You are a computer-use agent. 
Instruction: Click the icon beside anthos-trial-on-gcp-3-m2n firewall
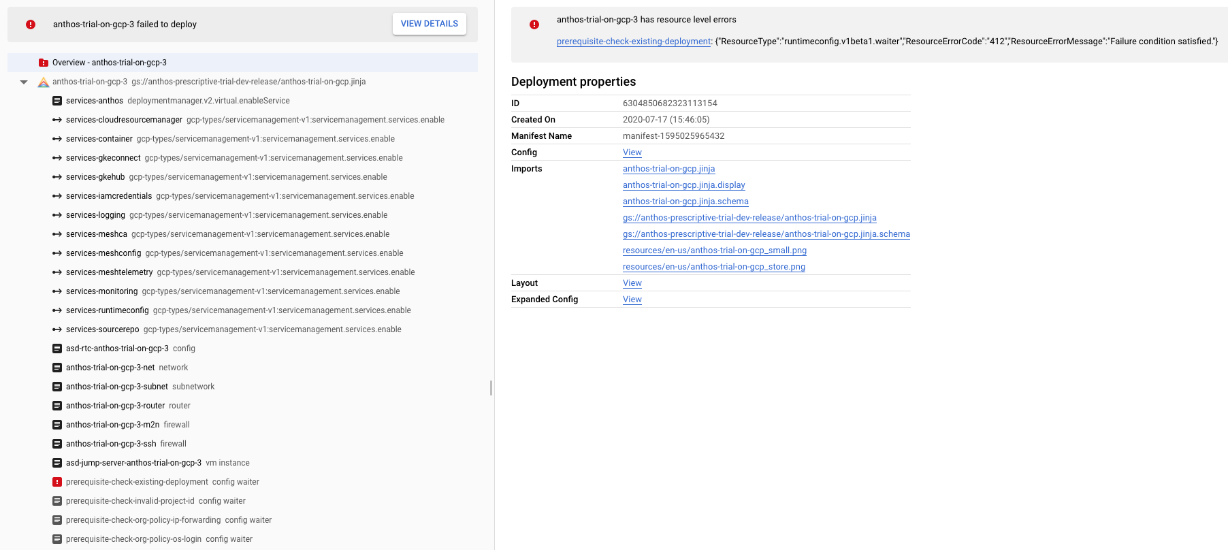pos(57,425)
